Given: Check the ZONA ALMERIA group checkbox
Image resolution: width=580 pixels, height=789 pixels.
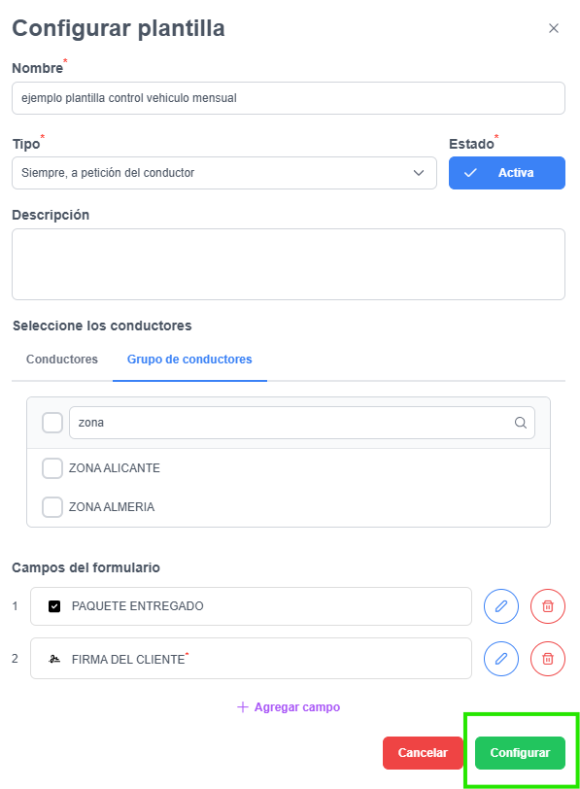Looking at the screenshot, I should point(52,506).
